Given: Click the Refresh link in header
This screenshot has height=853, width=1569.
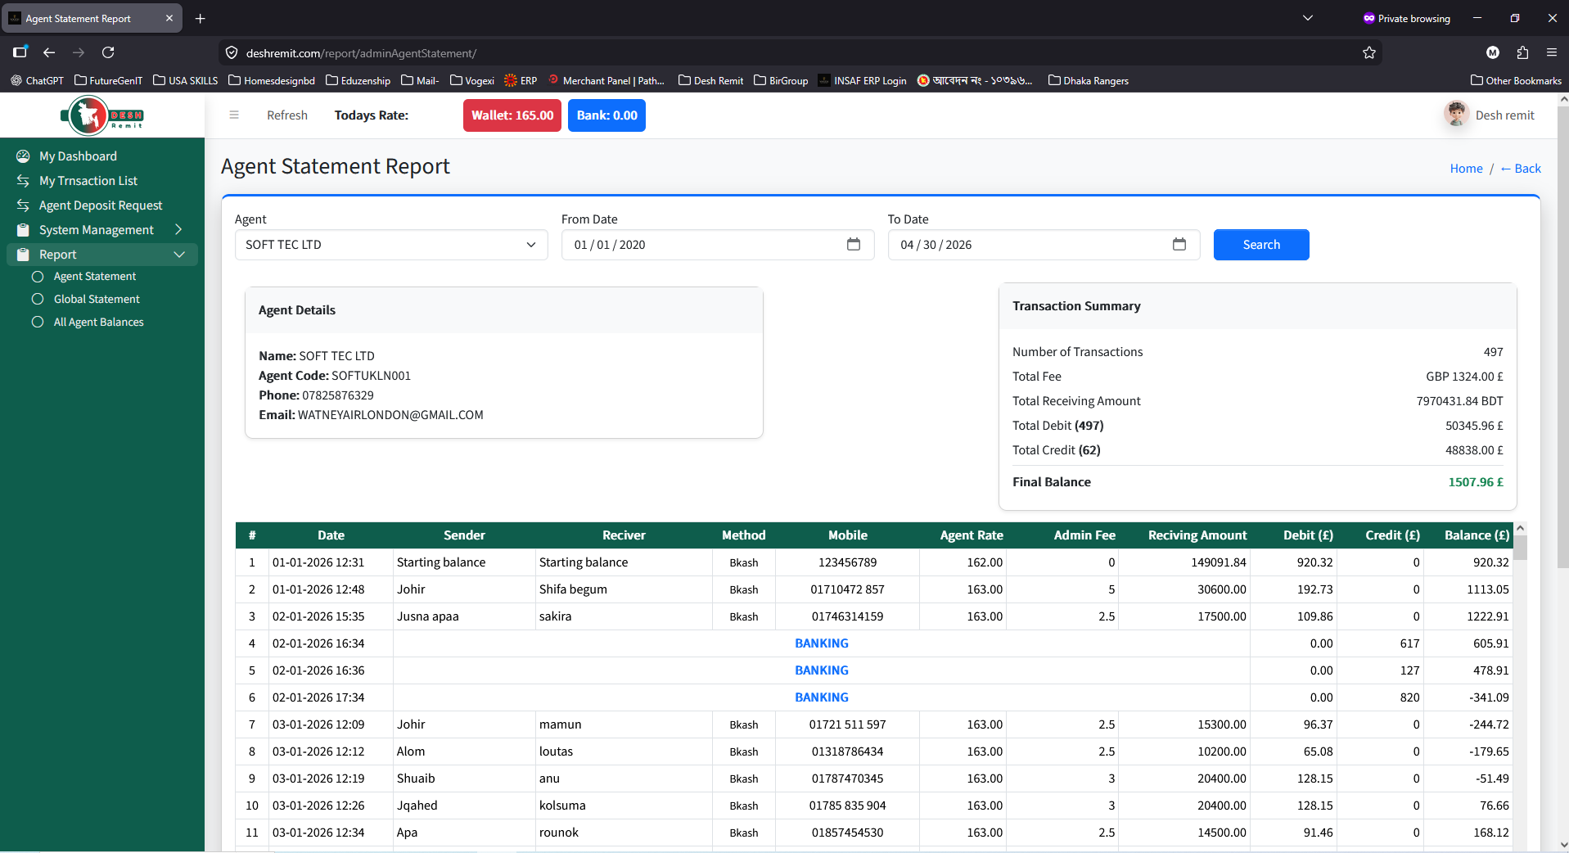Looking at the screenshot, I should coord(287,115).
